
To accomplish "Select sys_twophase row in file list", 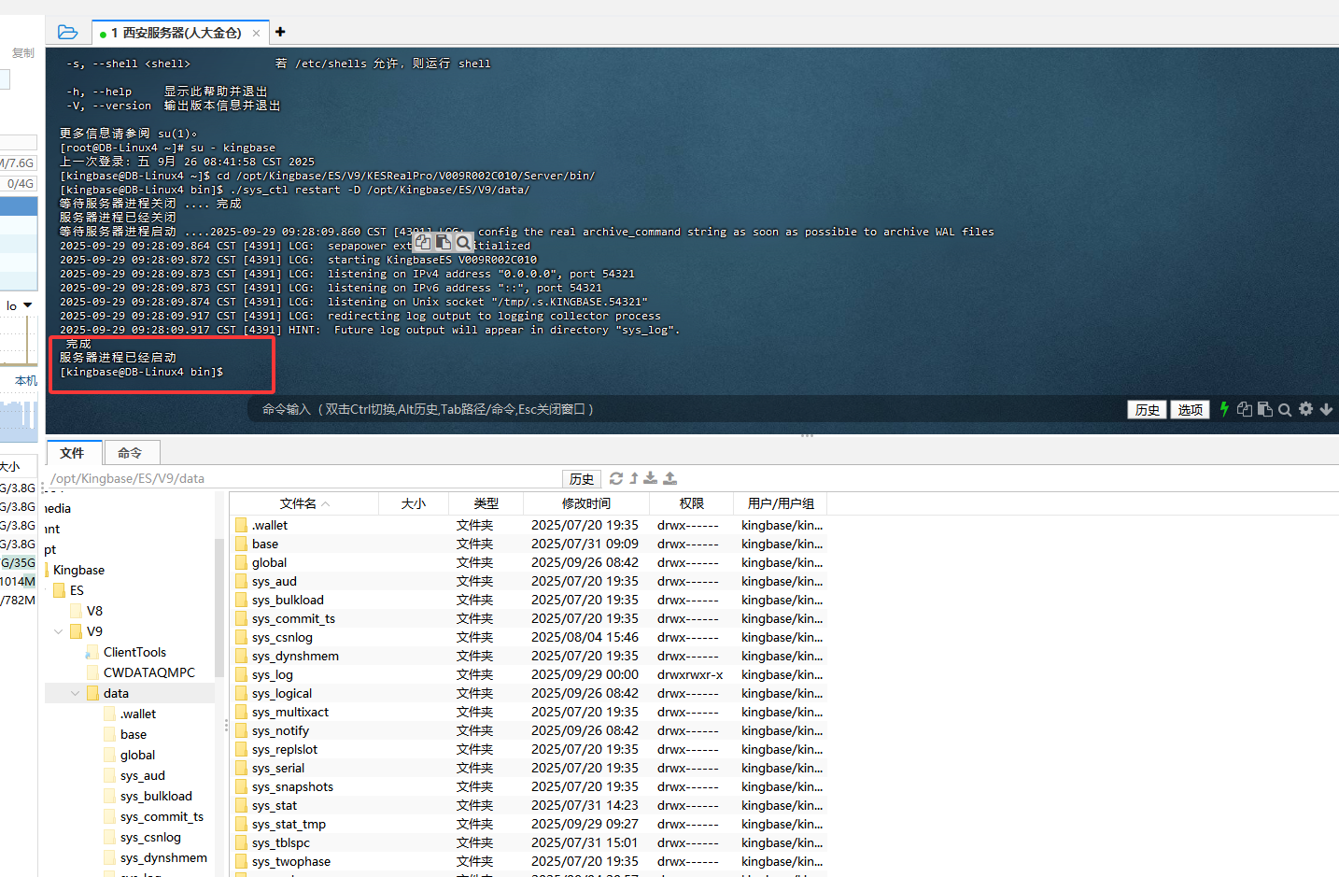I will coord(529,861).
